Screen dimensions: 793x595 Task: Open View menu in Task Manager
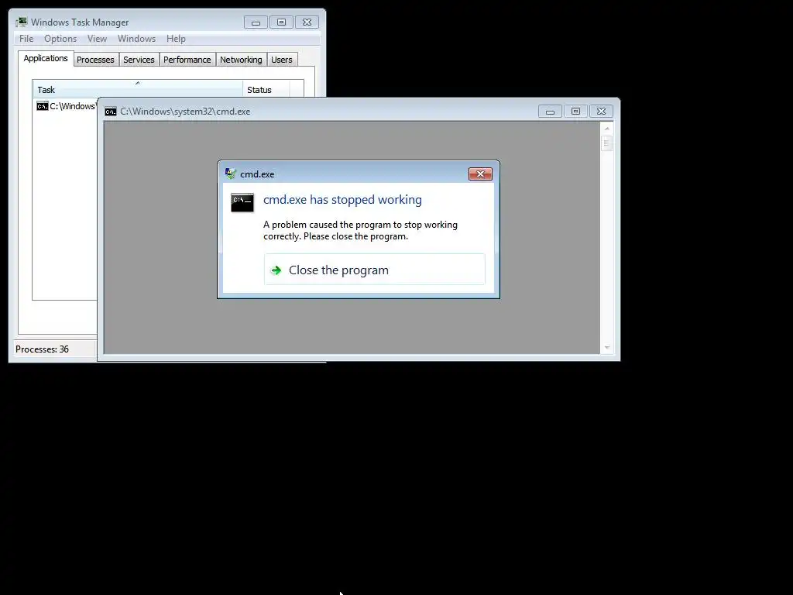[97, 39]
